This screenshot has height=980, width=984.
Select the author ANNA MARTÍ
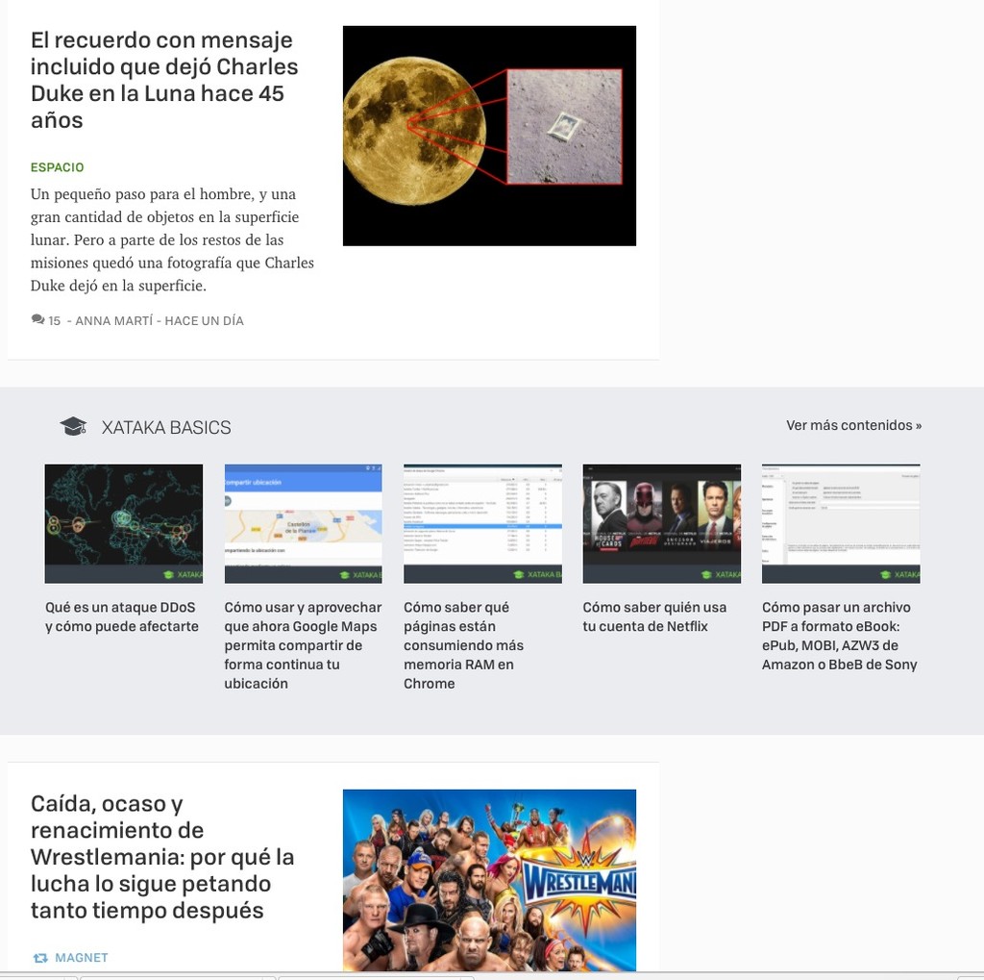pos(113,320)
